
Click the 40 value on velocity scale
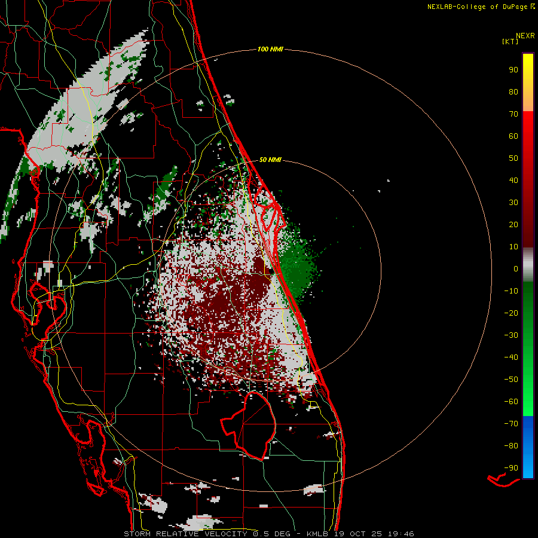[513, 180]
